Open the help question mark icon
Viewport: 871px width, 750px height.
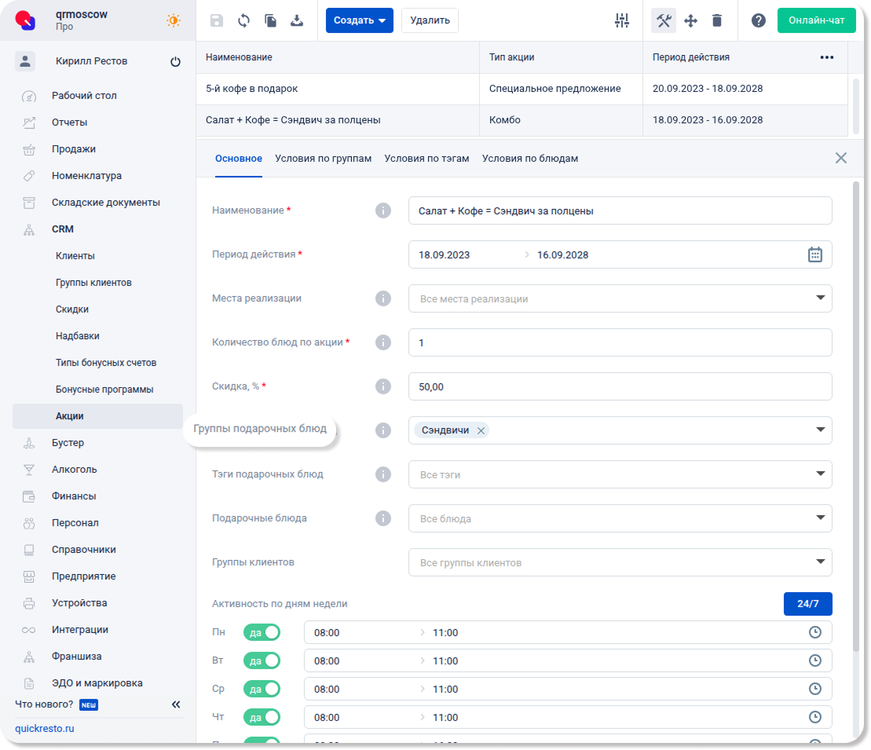click(758, 20)
